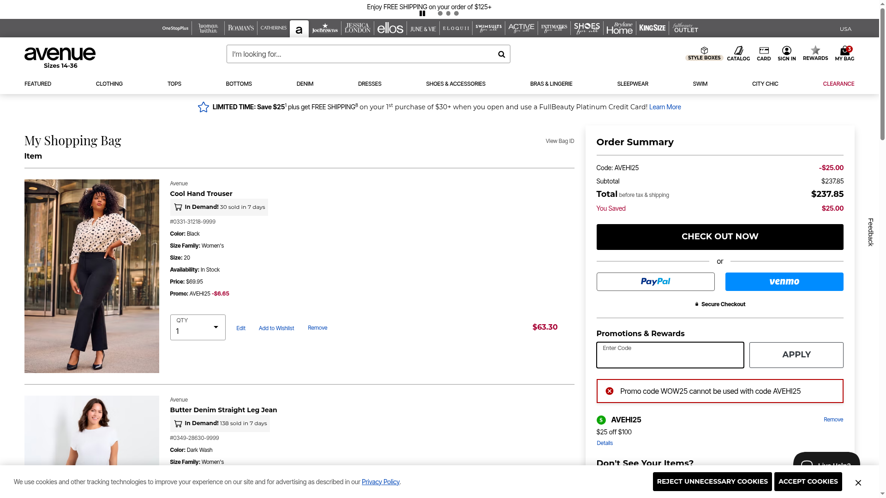Switch to Intimates For All brand site
886x498 pixels.
pos(554,28)
